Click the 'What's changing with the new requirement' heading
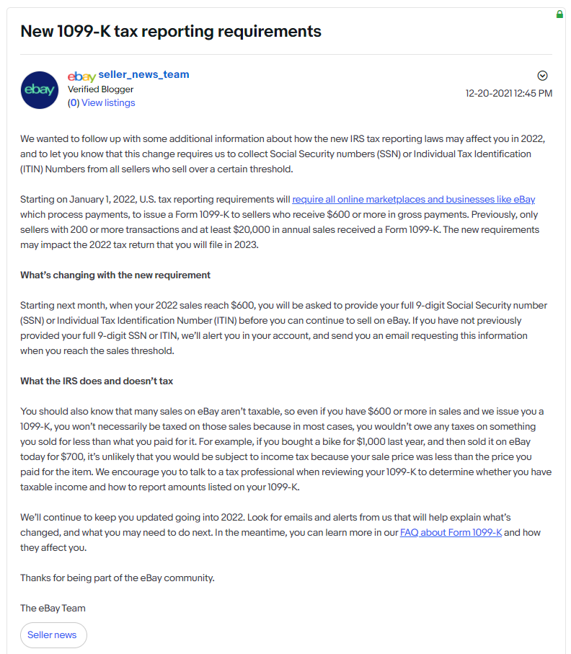The width and height of the screenshot is (571, 654). [115, 275]
